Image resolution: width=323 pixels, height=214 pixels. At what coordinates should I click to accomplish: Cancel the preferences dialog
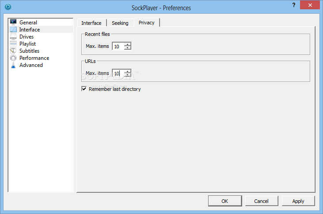tap(262, 201)
